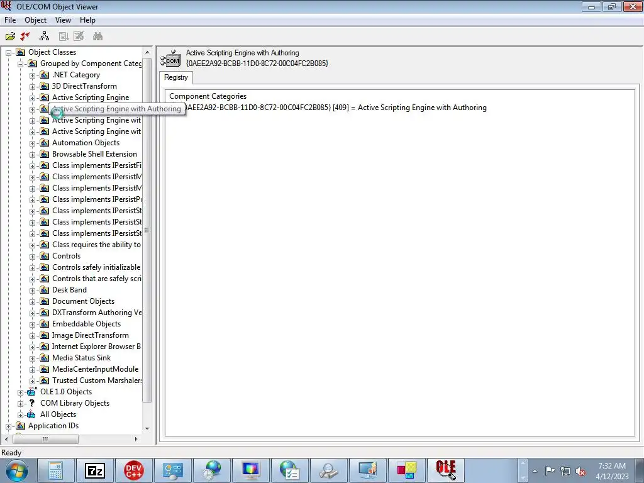This screenshot has width=644, height=483.
Task: Collapse the Object Classes tree node
Action: 9,53
